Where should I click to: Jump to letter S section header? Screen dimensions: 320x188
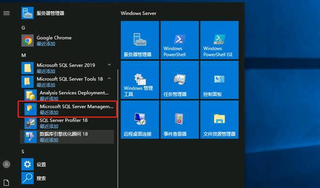coord(23,151)
